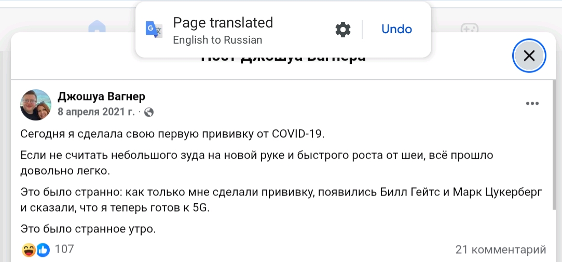The height and width of the screenshot is (262, 562).
Task: Click the Google Translate logo icon
Action: [x=154, y=30]
